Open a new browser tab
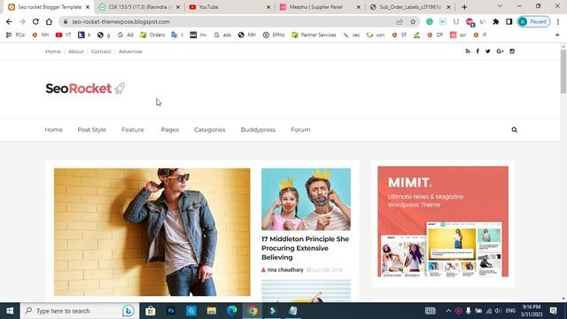Viewport: 567px width, 319px height. click(x=464, y=7)
